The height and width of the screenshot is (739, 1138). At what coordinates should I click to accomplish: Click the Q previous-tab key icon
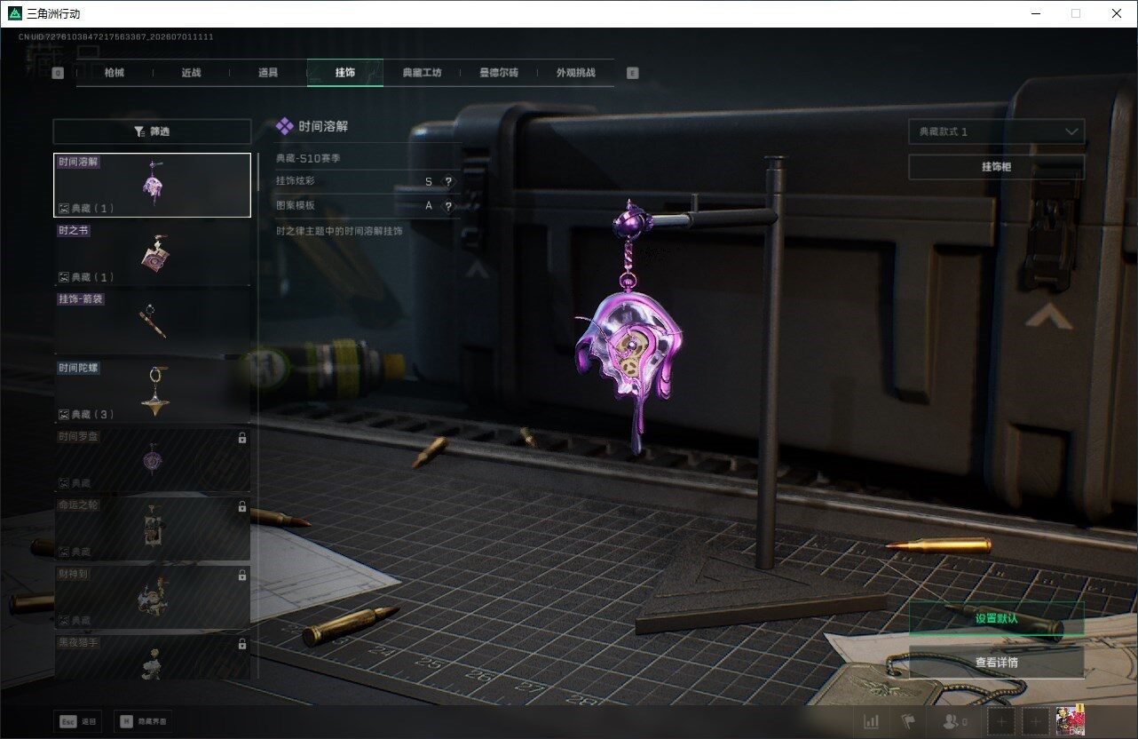click(x=58, y=73)
